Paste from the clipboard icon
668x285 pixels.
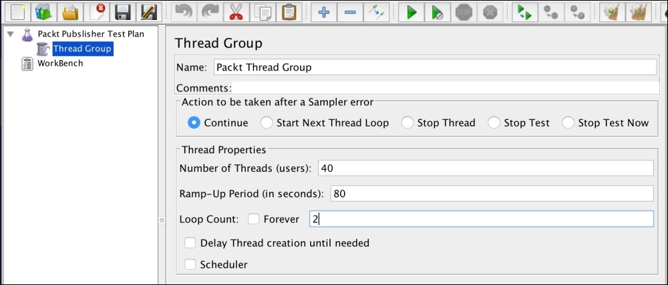[x=289, y=12]
